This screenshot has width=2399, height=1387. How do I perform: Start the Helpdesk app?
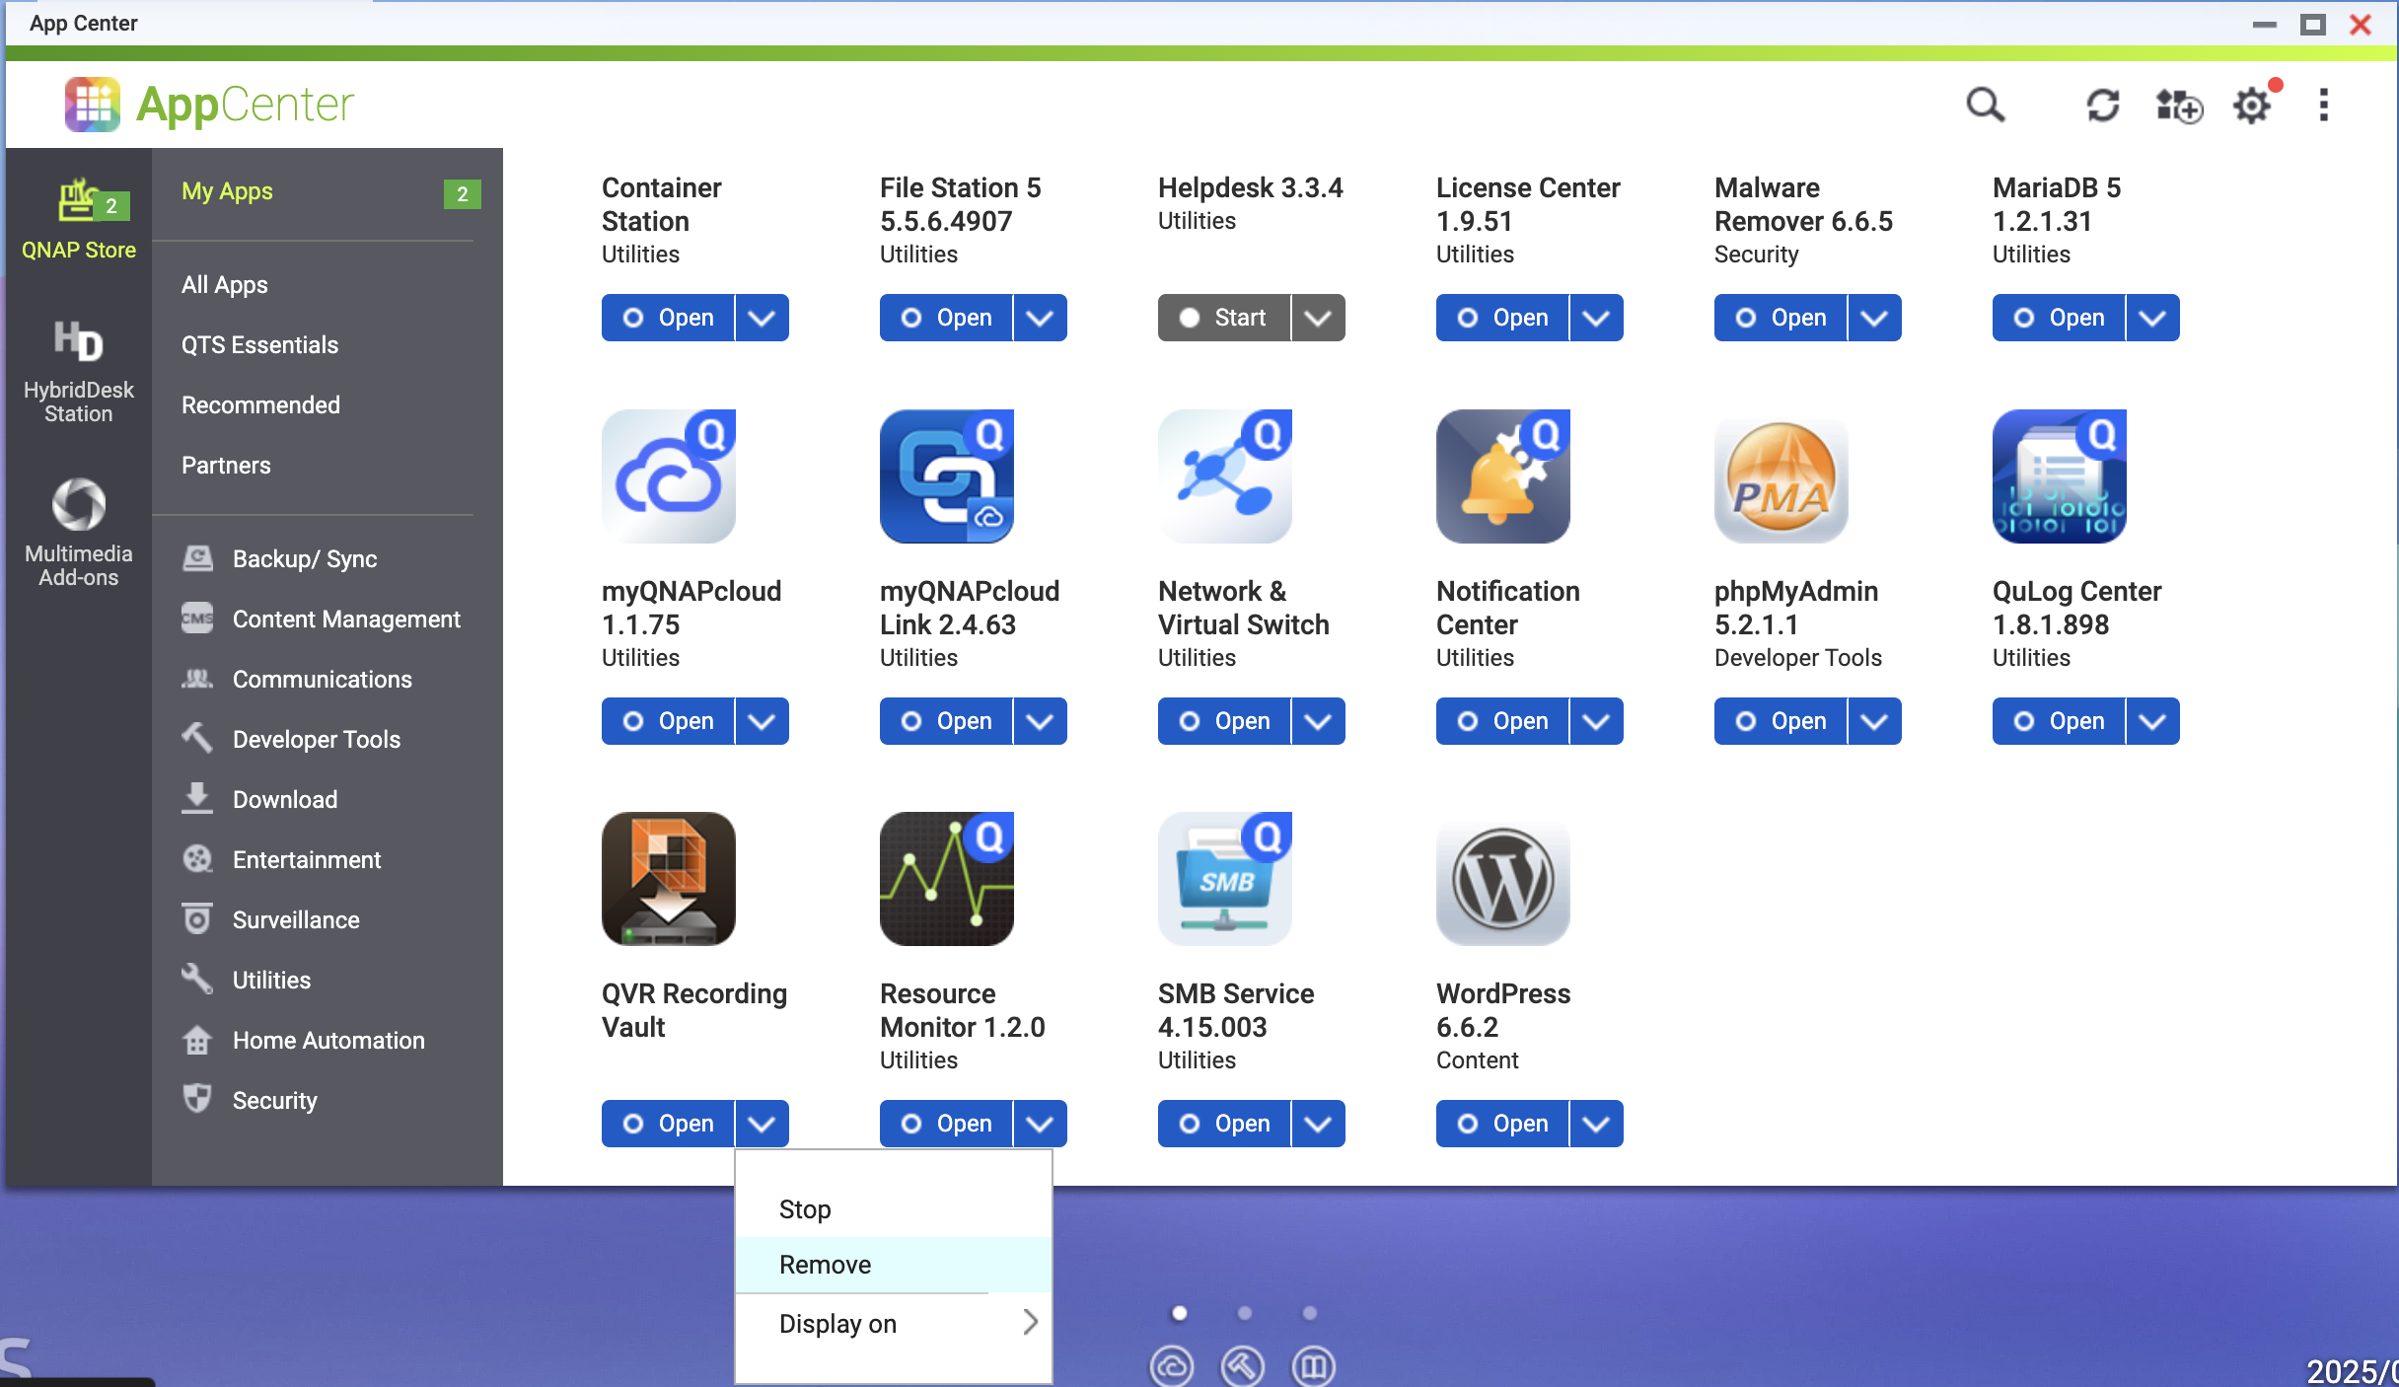click(1224, 318)
